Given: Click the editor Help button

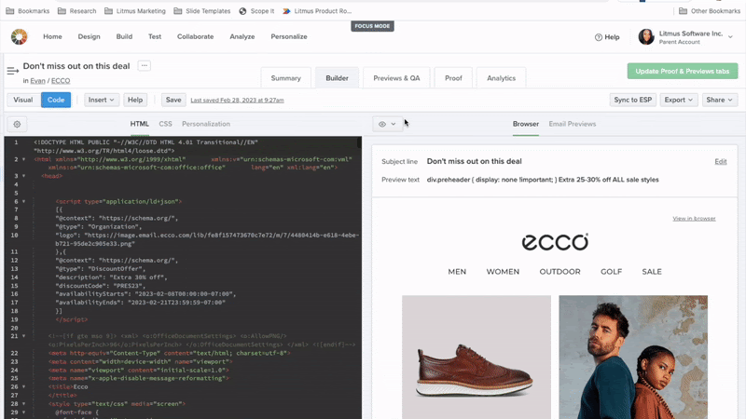Looking at the screenshot, I should (x=135, y=100).
